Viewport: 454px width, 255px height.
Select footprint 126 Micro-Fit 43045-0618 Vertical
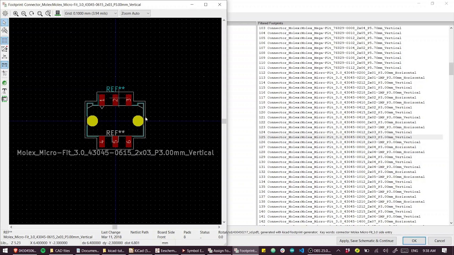(350, 142)
